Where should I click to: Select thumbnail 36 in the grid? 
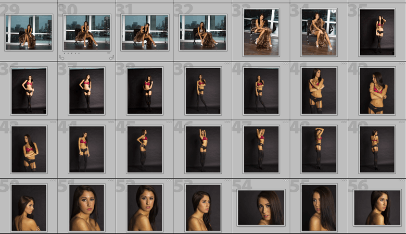pyautogui.click(x=29, y=91)
